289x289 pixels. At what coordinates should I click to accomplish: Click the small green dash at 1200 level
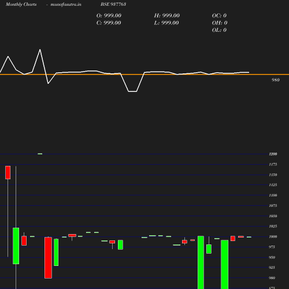40,154
